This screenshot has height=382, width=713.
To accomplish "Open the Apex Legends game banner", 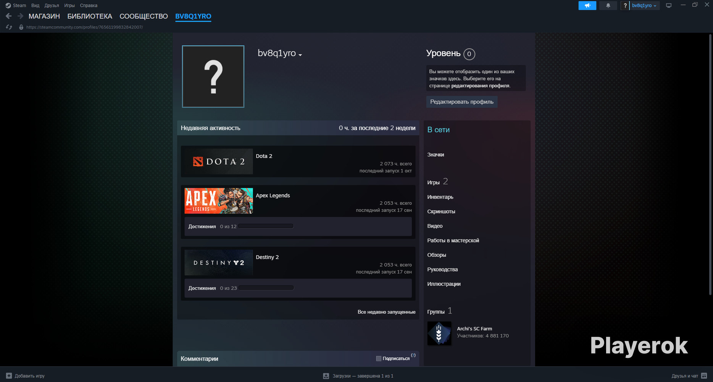I will pos(219,201).
